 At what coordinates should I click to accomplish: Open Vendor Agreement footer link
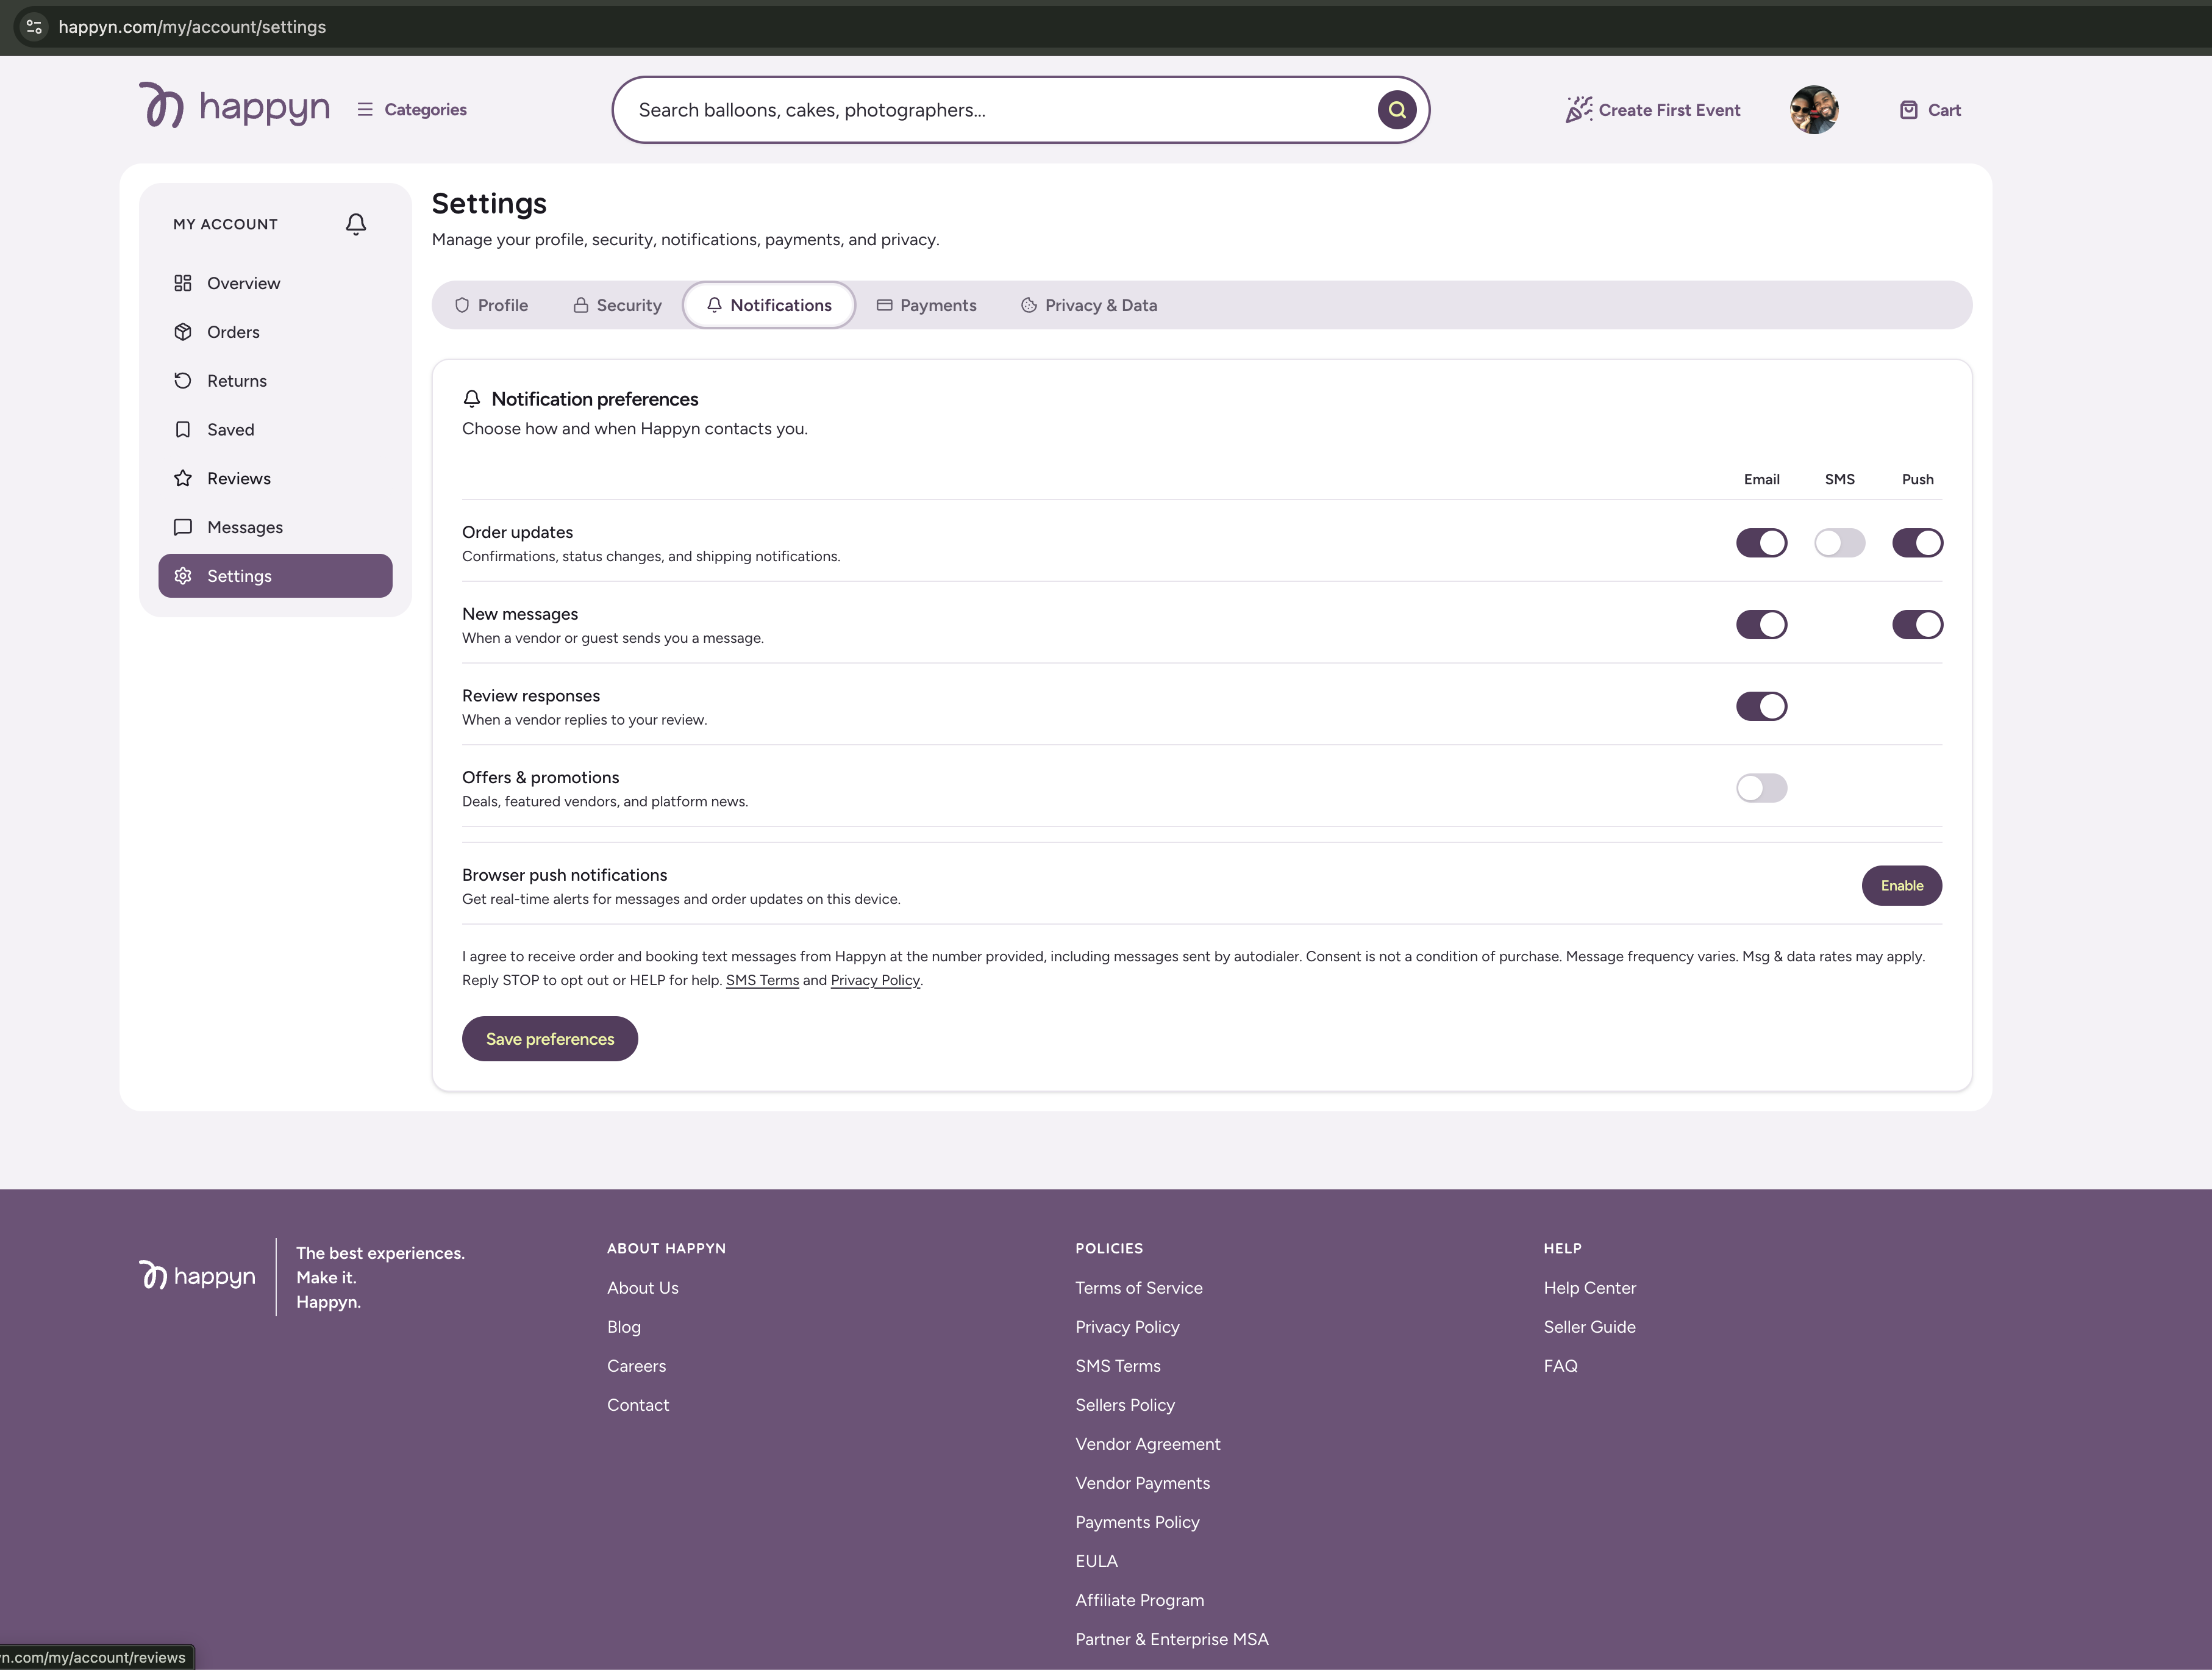(x=1147, y=1444)
